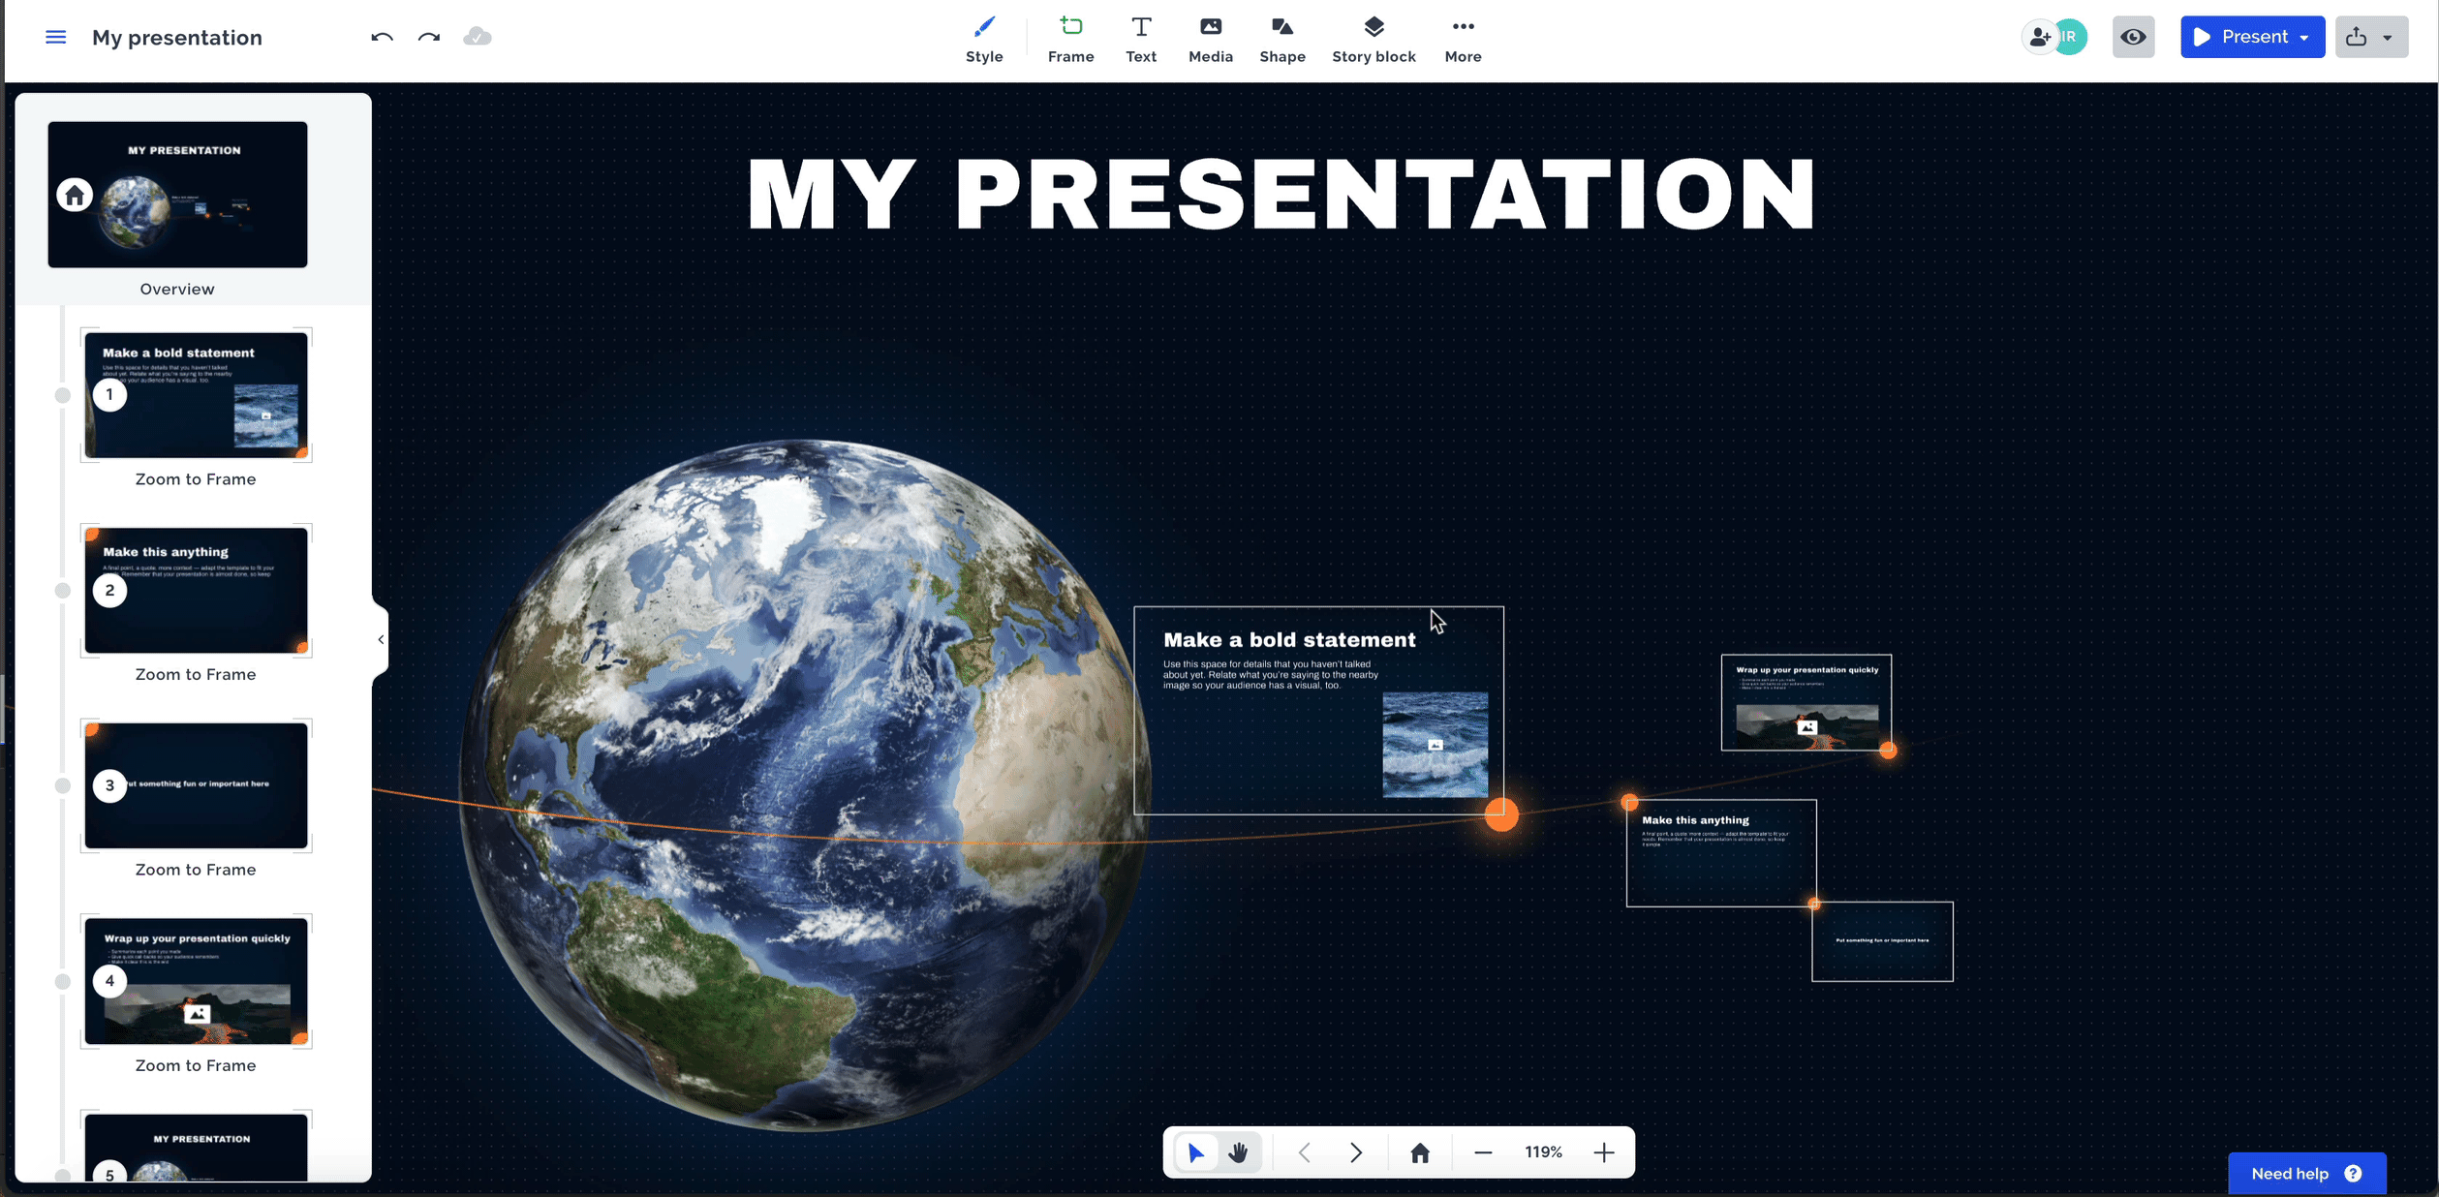Click the IR user avatar

(2070, 37)
